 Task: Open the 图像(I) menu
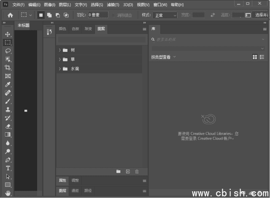(x=50, y=5)
